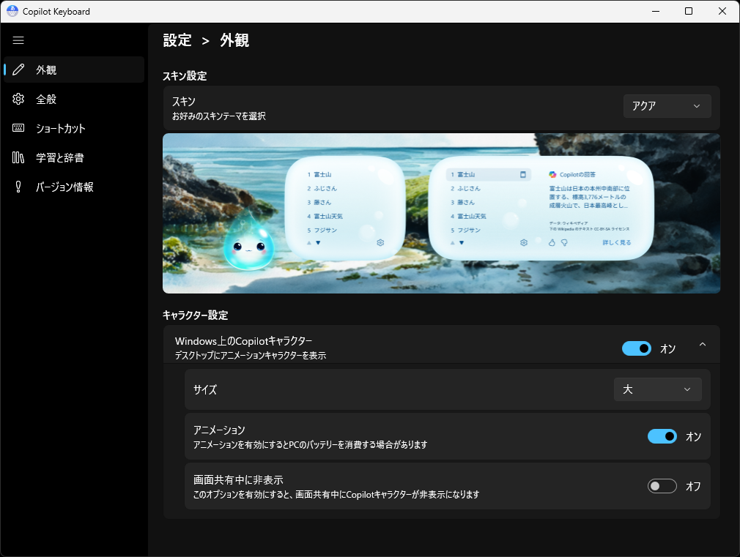740x557 pixels.
Task: Click the pencil icon beside 外観
Action: [18, 70]
